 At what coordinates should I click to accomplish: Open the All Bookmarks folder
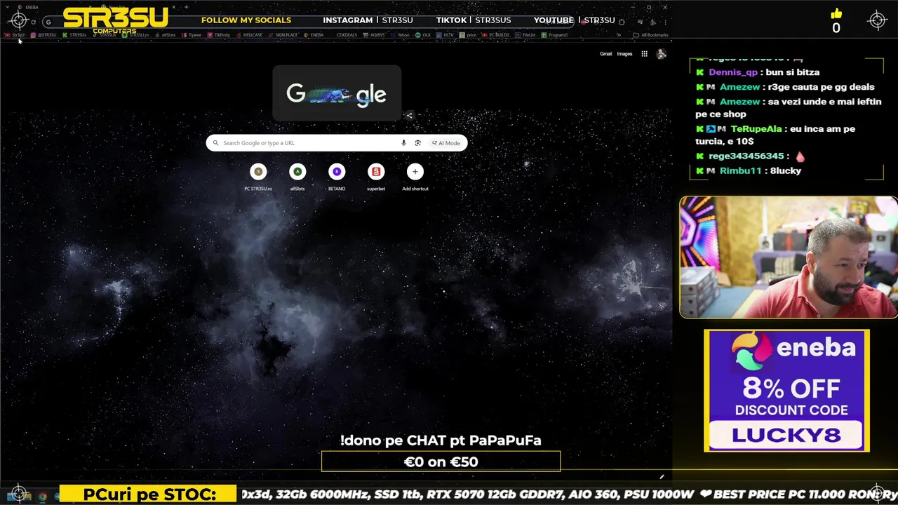651,34
